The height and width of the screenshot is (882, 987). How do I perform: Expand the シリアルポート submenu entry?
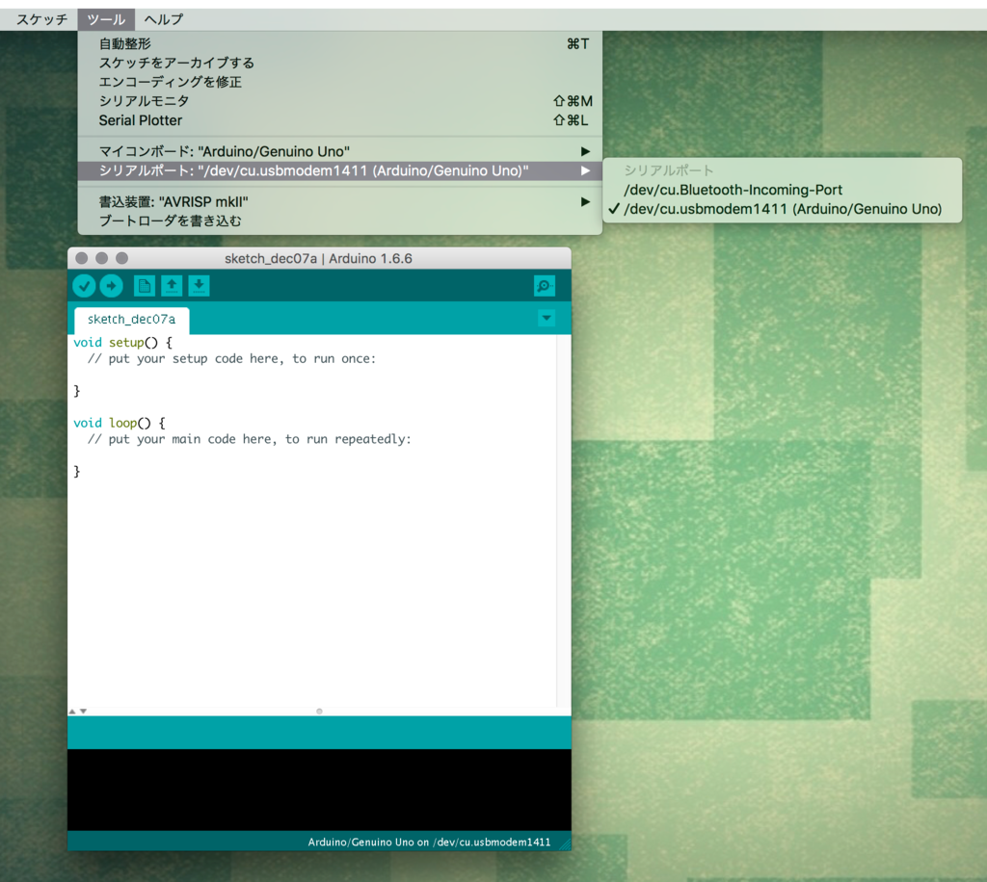(340, 170)
